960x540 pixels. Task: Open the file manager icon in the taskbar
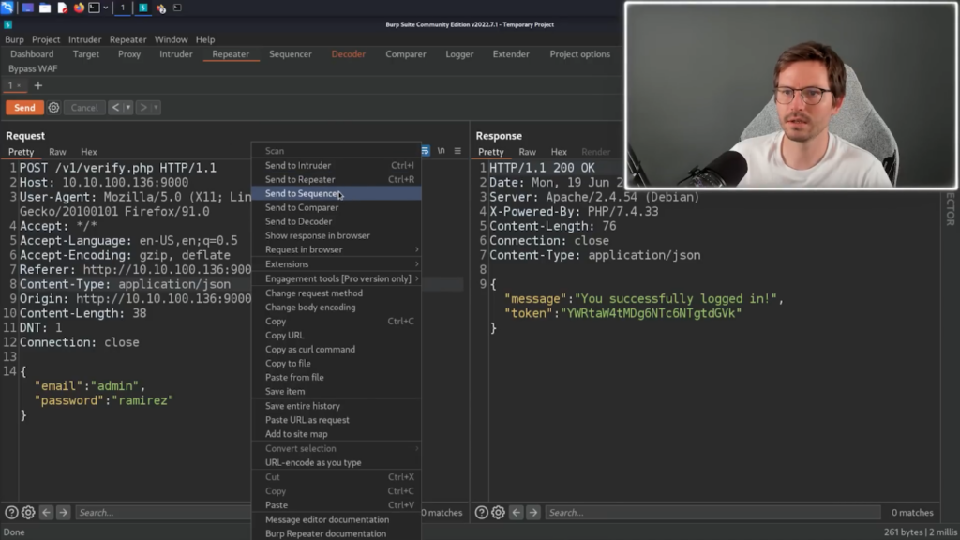pyautogui.click(x=45, y=7)
